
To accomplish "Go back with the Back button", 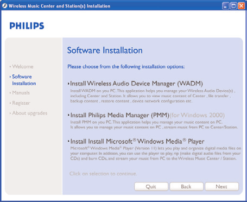I will click(x=186, y=186).
